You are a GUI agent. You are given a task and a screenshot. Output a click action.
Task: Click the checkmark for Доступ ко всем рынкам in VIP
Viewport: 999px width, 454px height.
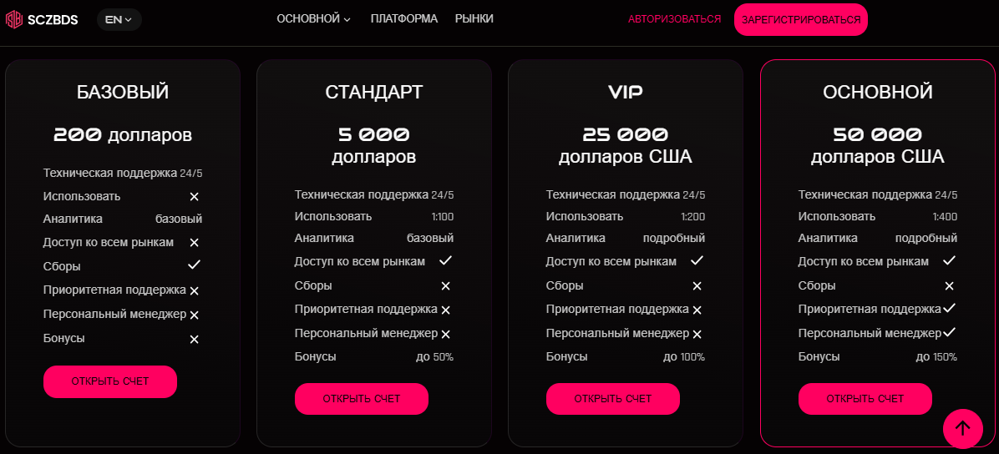click(x=697, y=261)
